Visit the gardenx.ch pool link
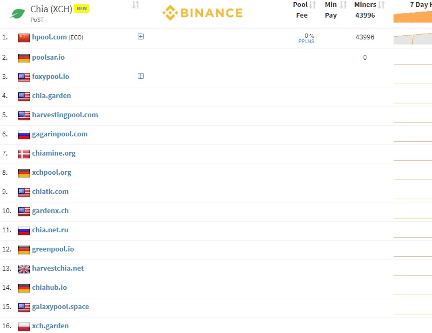 click(50, 210)
